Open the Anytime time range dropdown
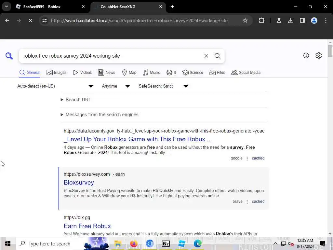Image resolution: width=333 pixels, height=250 pixels. [116, 86]
